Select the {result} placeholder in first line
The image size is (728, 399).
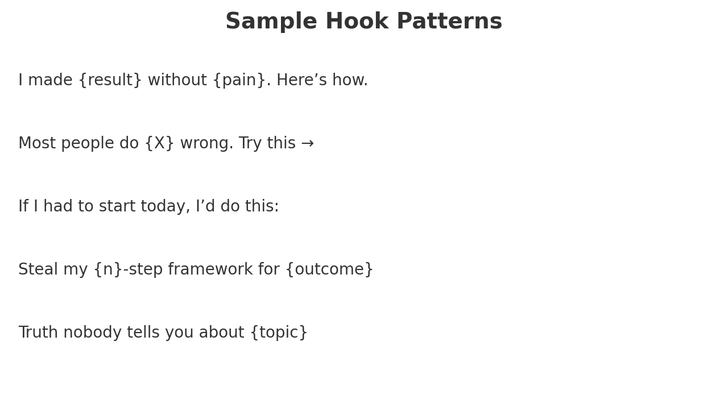click(x=110, y=80)
